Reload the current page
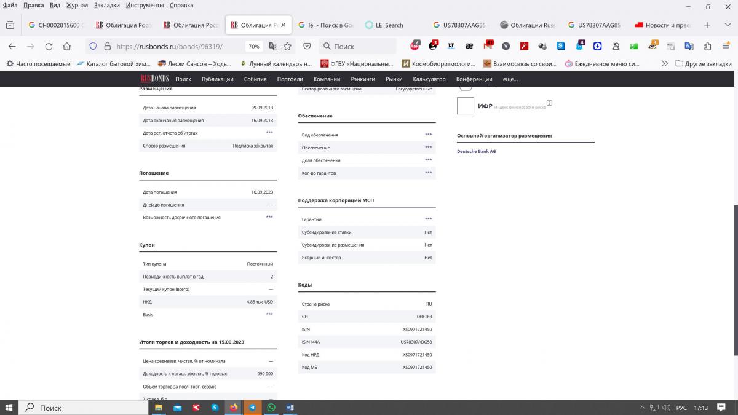This screenshot has width=738, height=415. point(49,46)
